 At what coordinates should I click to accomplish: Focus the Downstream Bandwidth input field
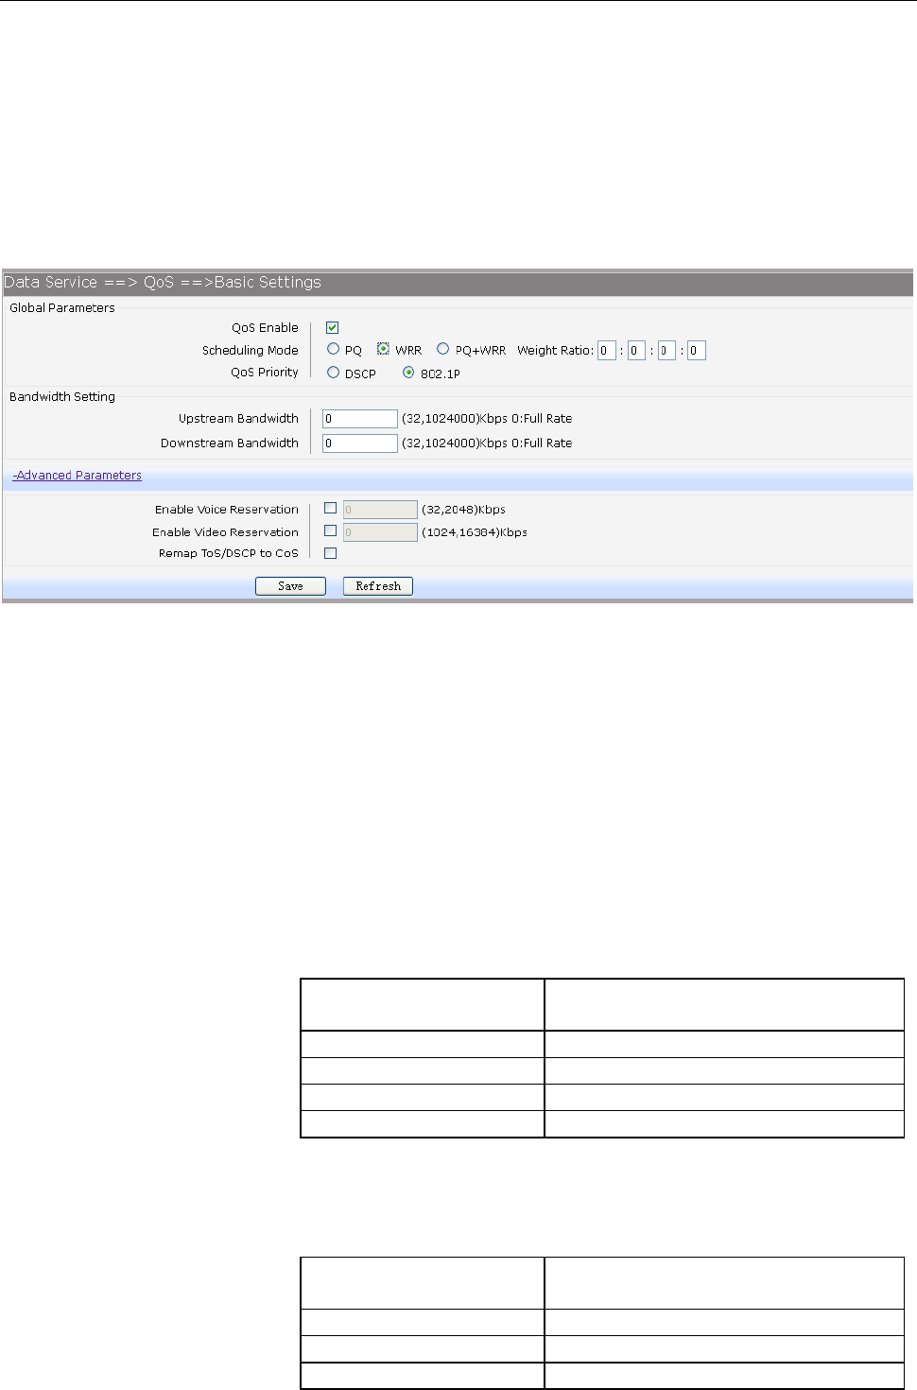point(360,443)
